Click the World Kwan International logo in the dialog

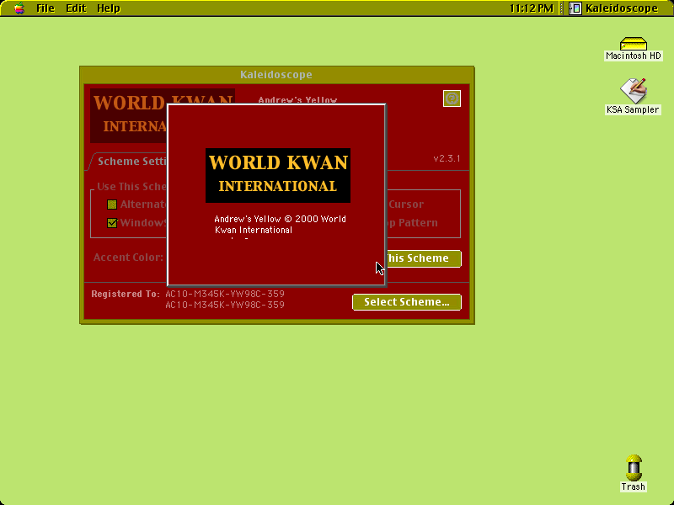click(x=278, y=175)
